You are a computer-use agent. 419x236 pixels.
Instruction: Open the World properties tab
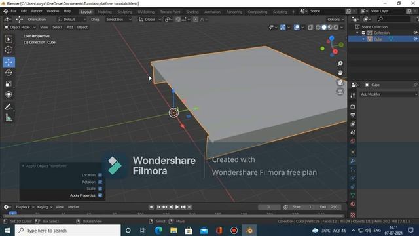point(353,141)
